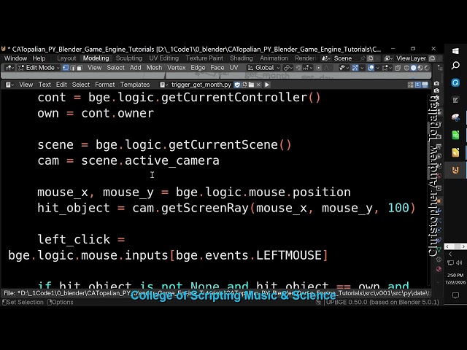
Task: Enable vertex select mode
Action: point(66,68)
